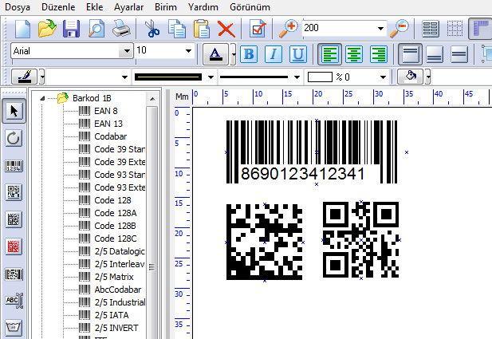Select the ABC text tool
The width and height of the screenshot is (492, 339).
(x=14, y=301)
